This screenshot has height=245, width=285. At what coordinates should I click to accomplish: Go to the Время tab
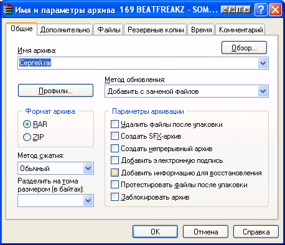tap(202, 30)
